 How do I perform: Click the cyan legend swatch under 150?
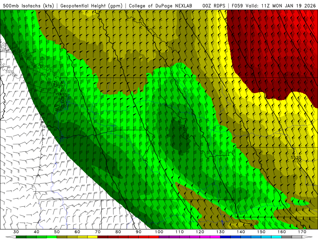(266, 237)
